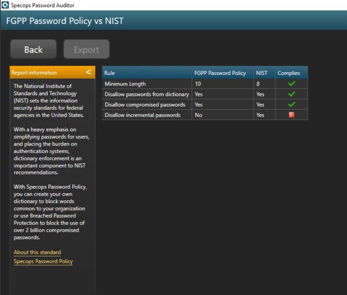The width and height of the screenshot is (347, 295).
Task: Click the FGPP value 10 for Minimum Length
Action: (197, 84)
